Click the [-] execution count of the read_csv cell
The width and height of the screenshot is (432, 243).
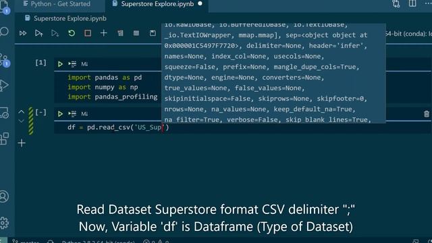[x=40, y=113]
